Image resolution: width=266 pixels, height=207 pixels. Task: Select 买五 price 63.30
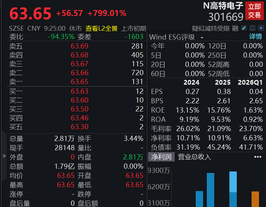[x=80, y=127]
